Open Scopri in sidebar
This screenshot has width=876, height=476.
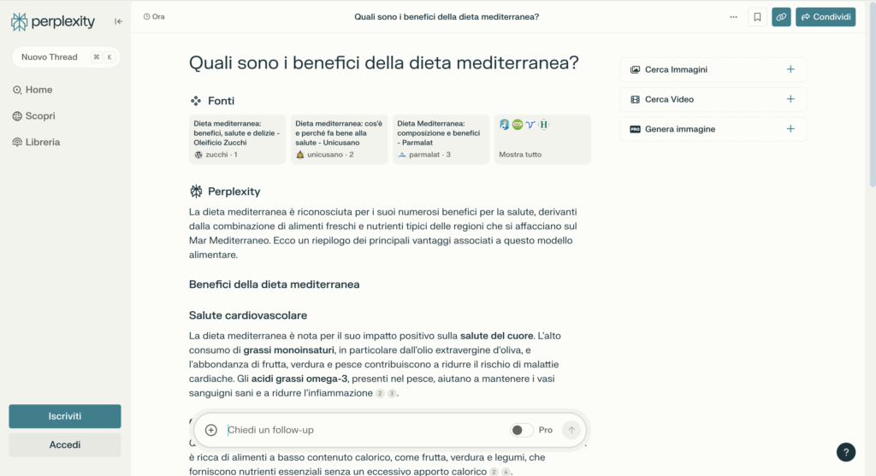pyautogui.click(x=39, y=116)
